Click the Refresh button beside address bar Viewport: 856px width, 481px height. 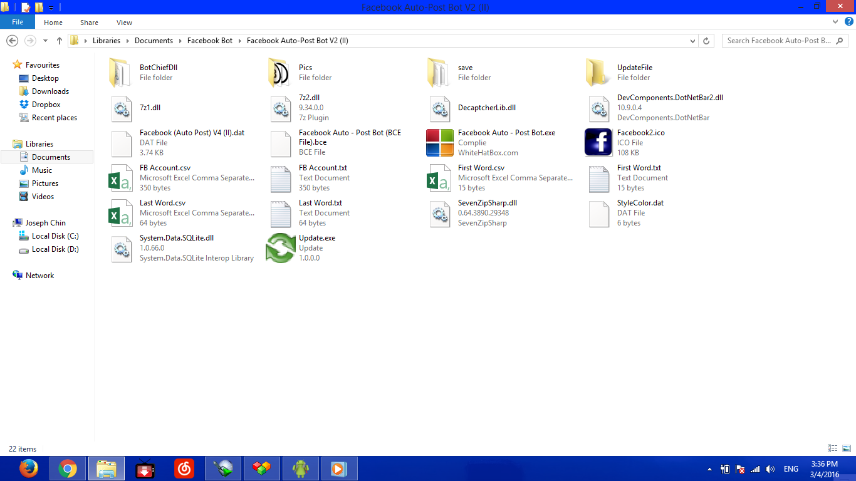tap(706, 41)
